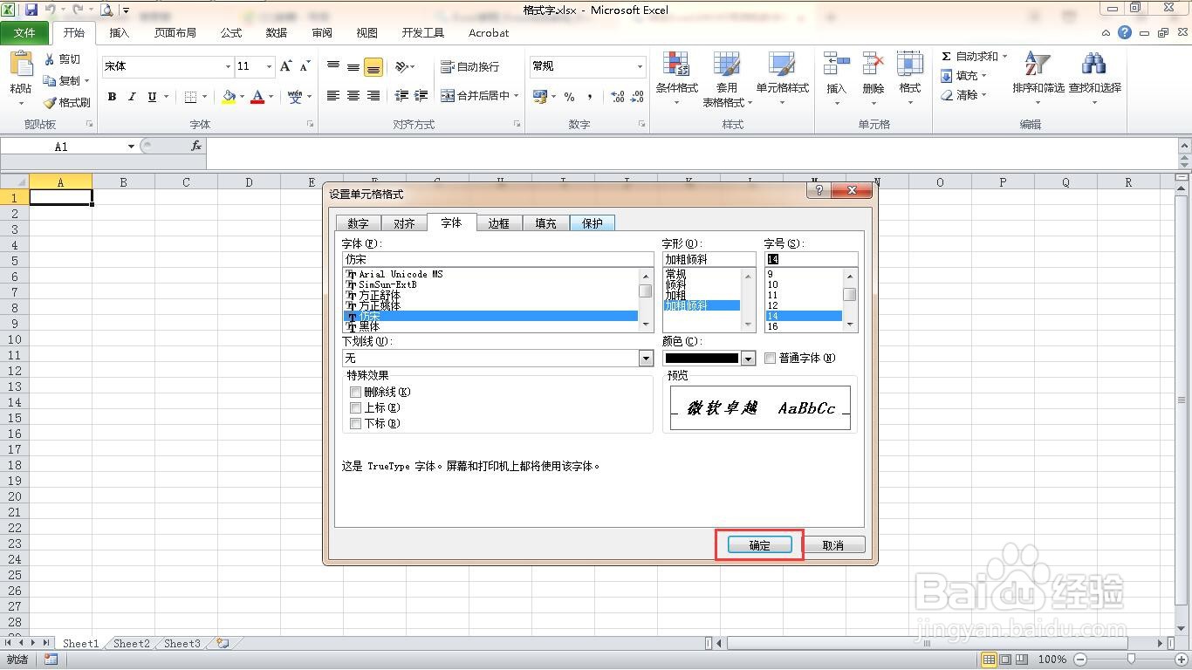Enable the strikethrough (删除线) checkbox
This screenshot has height=670, width=1192.
355,393
